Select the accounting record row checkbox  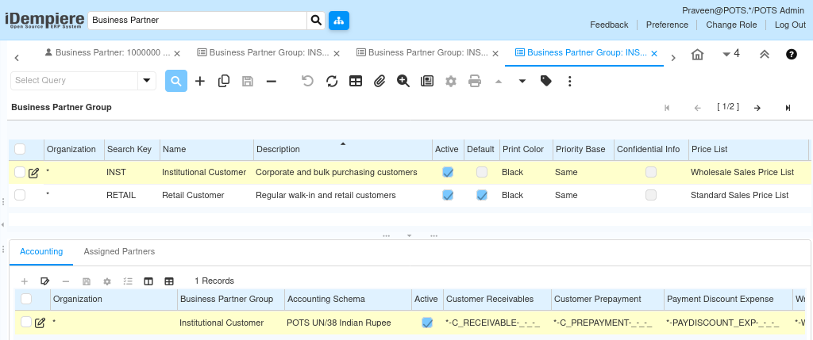pyautogui.click(x=26, y=322)
